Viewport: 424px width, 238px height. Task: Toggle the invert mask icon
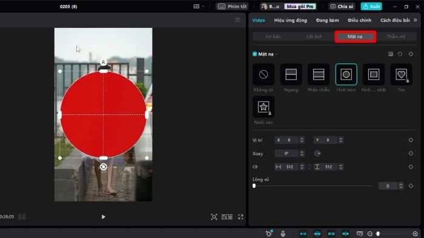391,54
